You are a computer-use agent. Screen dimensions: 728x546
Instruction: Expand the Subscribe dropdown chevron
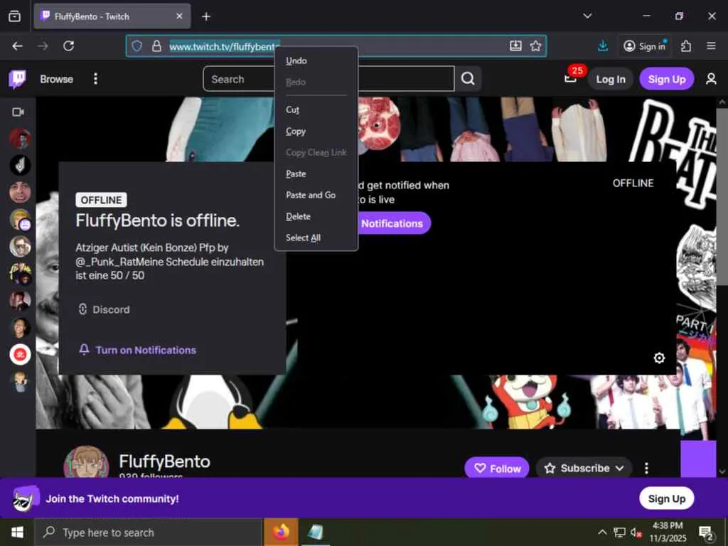(619, 468)
